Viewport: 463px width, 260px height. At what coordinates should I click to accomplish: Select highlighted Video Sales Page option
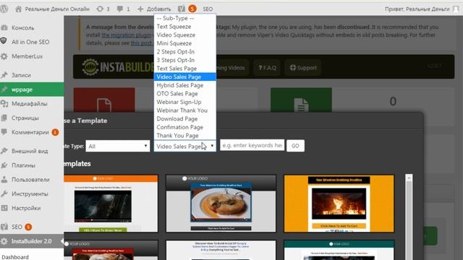click(x=185, y=77)
